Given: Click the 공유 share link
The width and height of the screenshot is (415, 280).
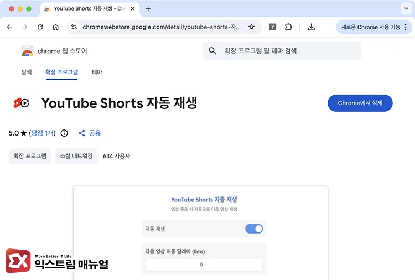Looking at the screenshot, I should (x=95, y=133).
